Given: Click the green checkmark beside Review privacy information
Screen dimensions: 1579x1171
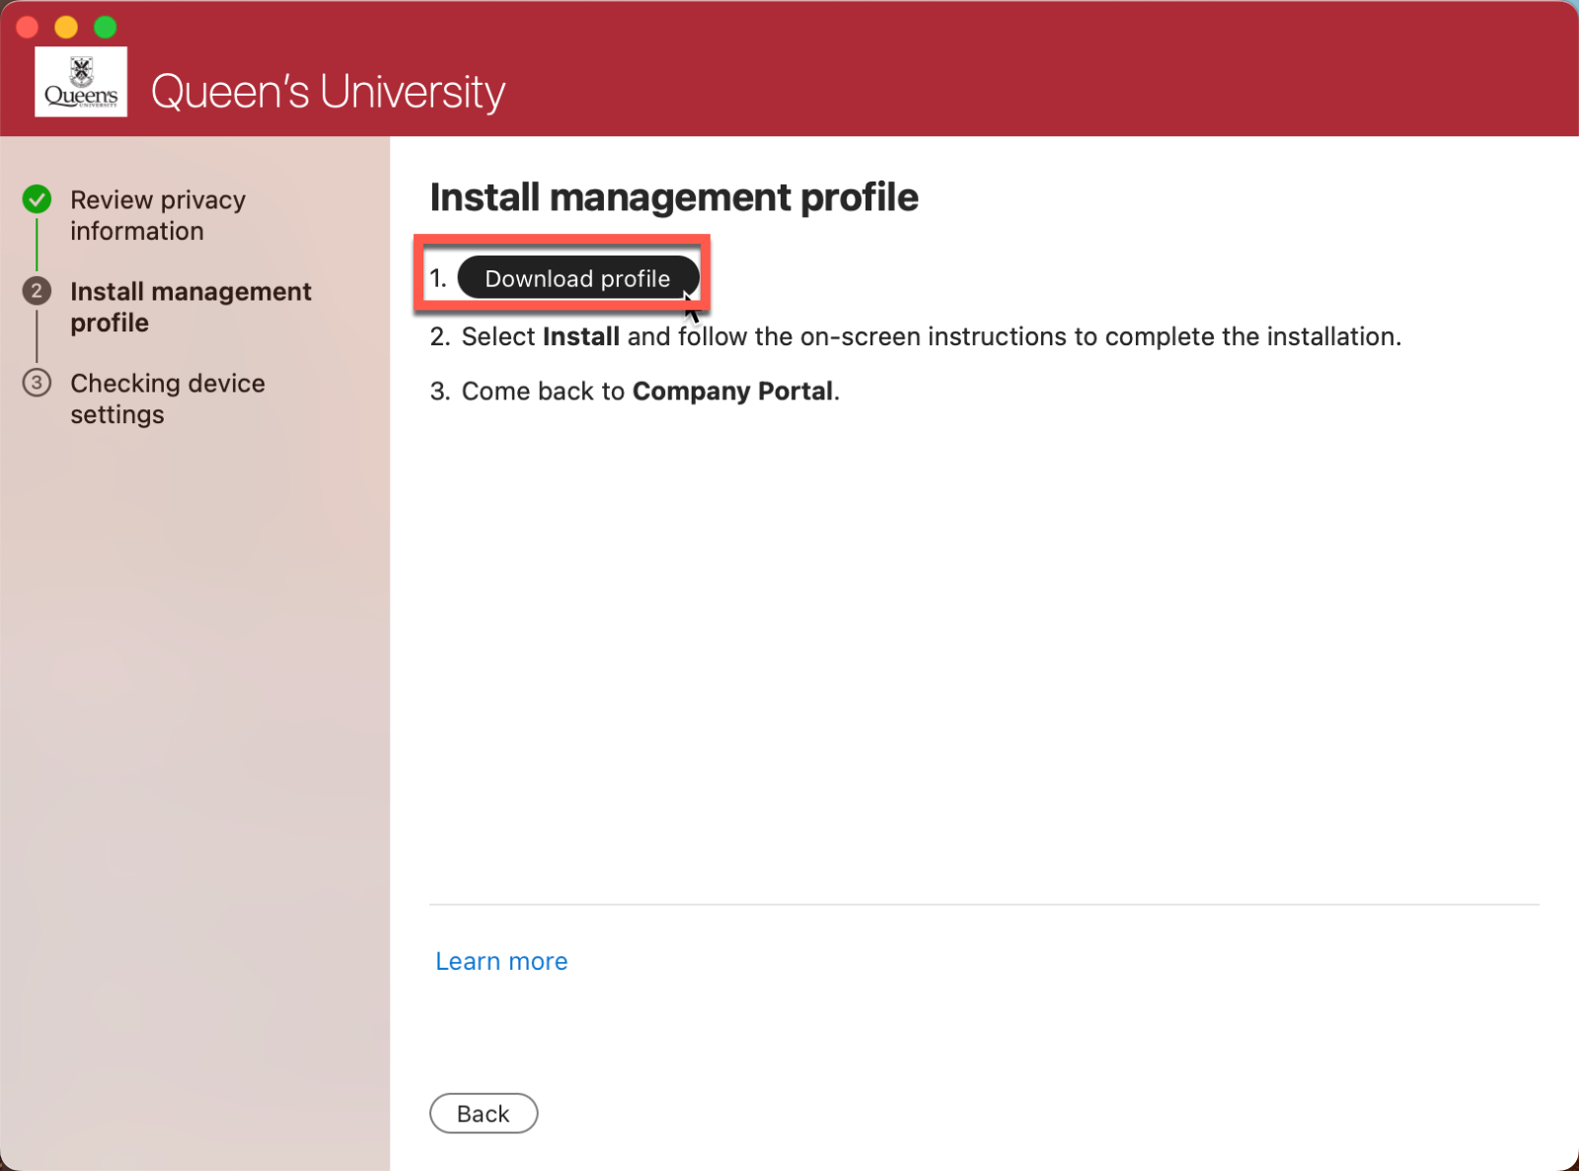Looking at the screenshot, I should tap(37, 198).
